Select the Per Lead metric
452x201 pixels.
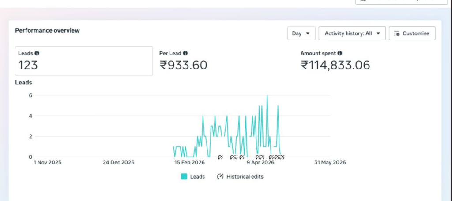click(183, 61)
